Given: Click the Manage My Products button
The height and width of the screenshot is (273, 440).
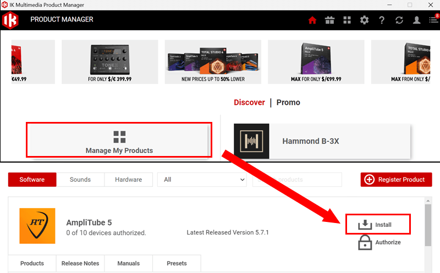Looking at the screenshot, I should (119, 140).
